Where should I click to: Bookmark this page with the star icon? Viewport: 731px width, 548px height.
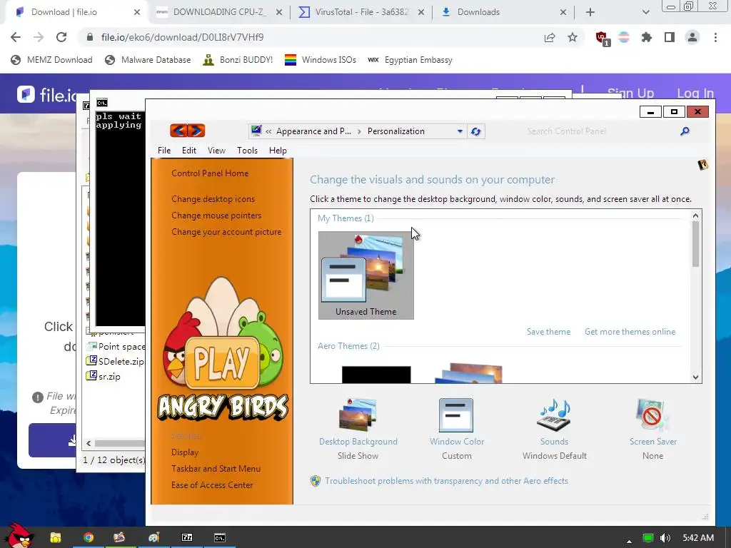573,37
